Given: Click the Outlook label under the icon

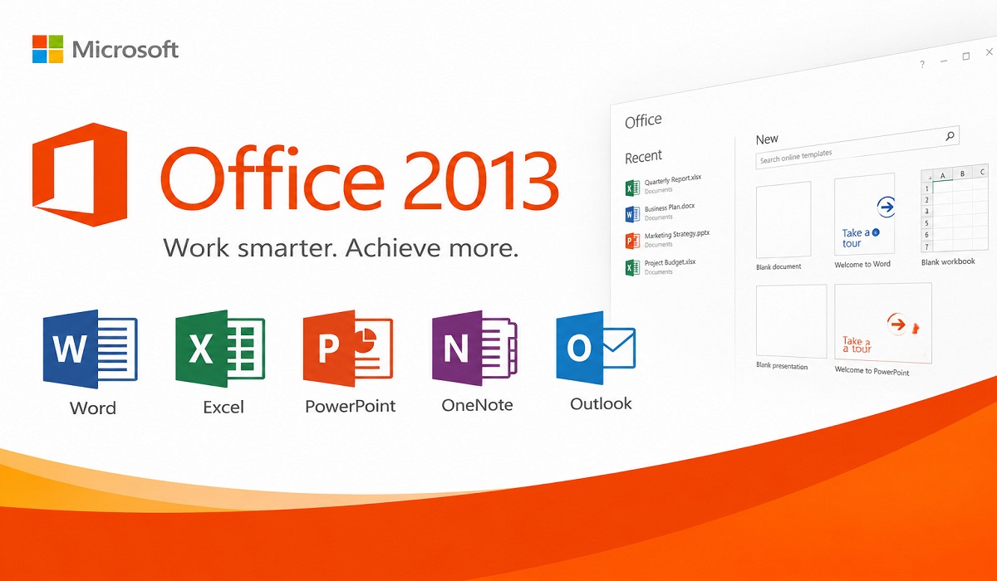Looking at the screenshot, I should pos(601,404).
